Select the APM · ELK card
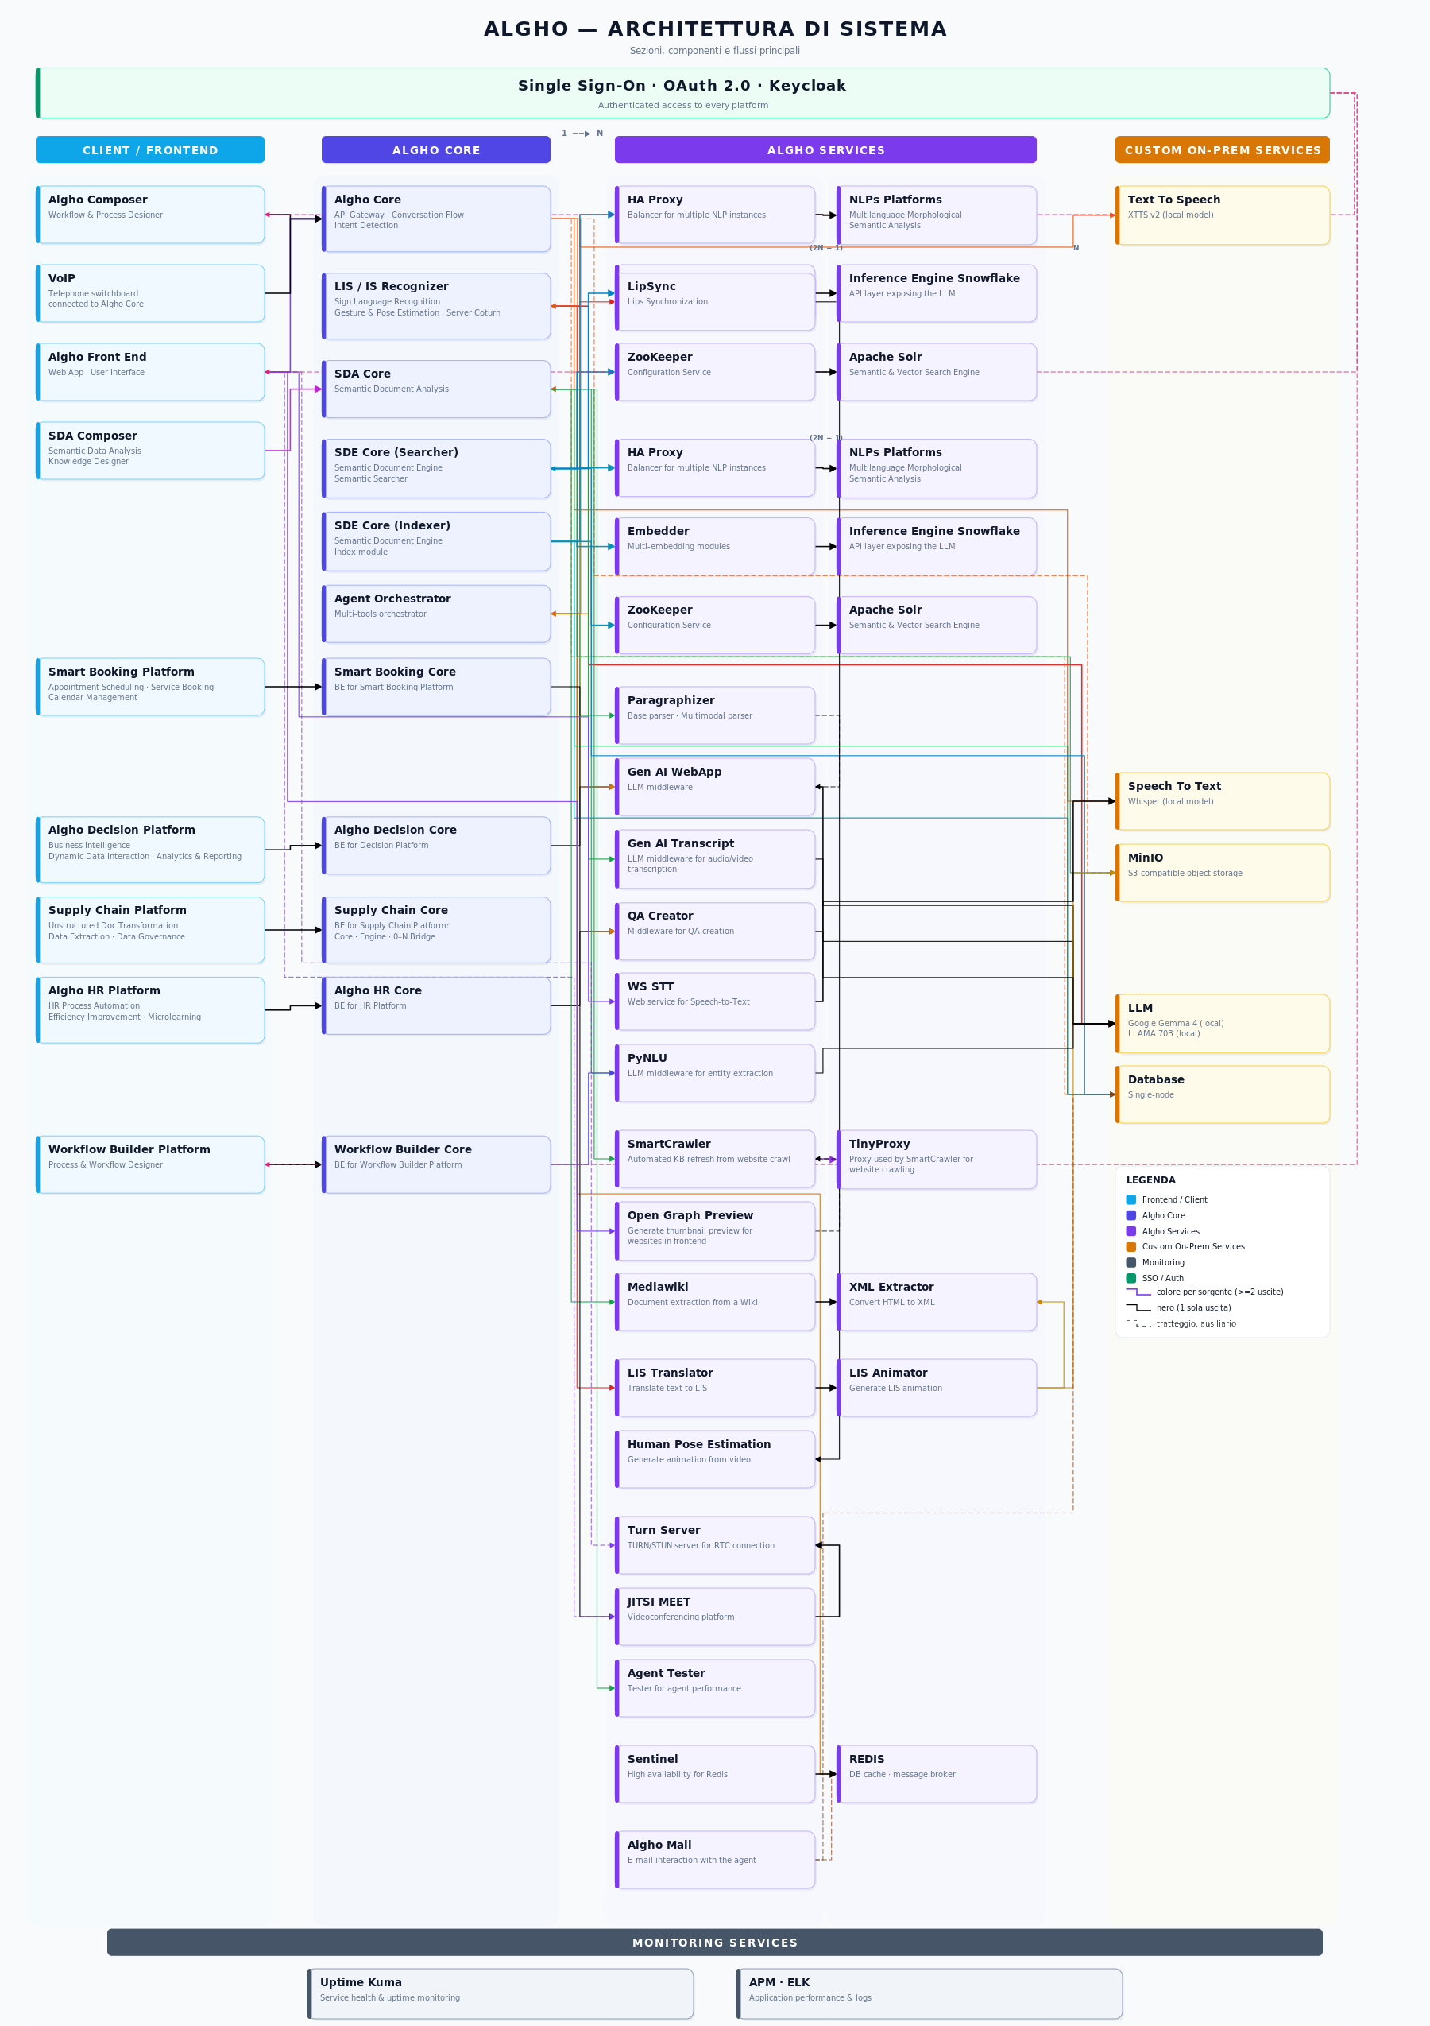Image resolution: width=1430 pixels, height=2026 pixels. coord(929,1993)
